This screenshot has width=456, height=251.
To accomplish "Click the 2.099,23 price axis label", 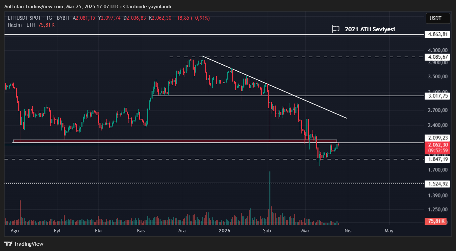I will 438,137.
